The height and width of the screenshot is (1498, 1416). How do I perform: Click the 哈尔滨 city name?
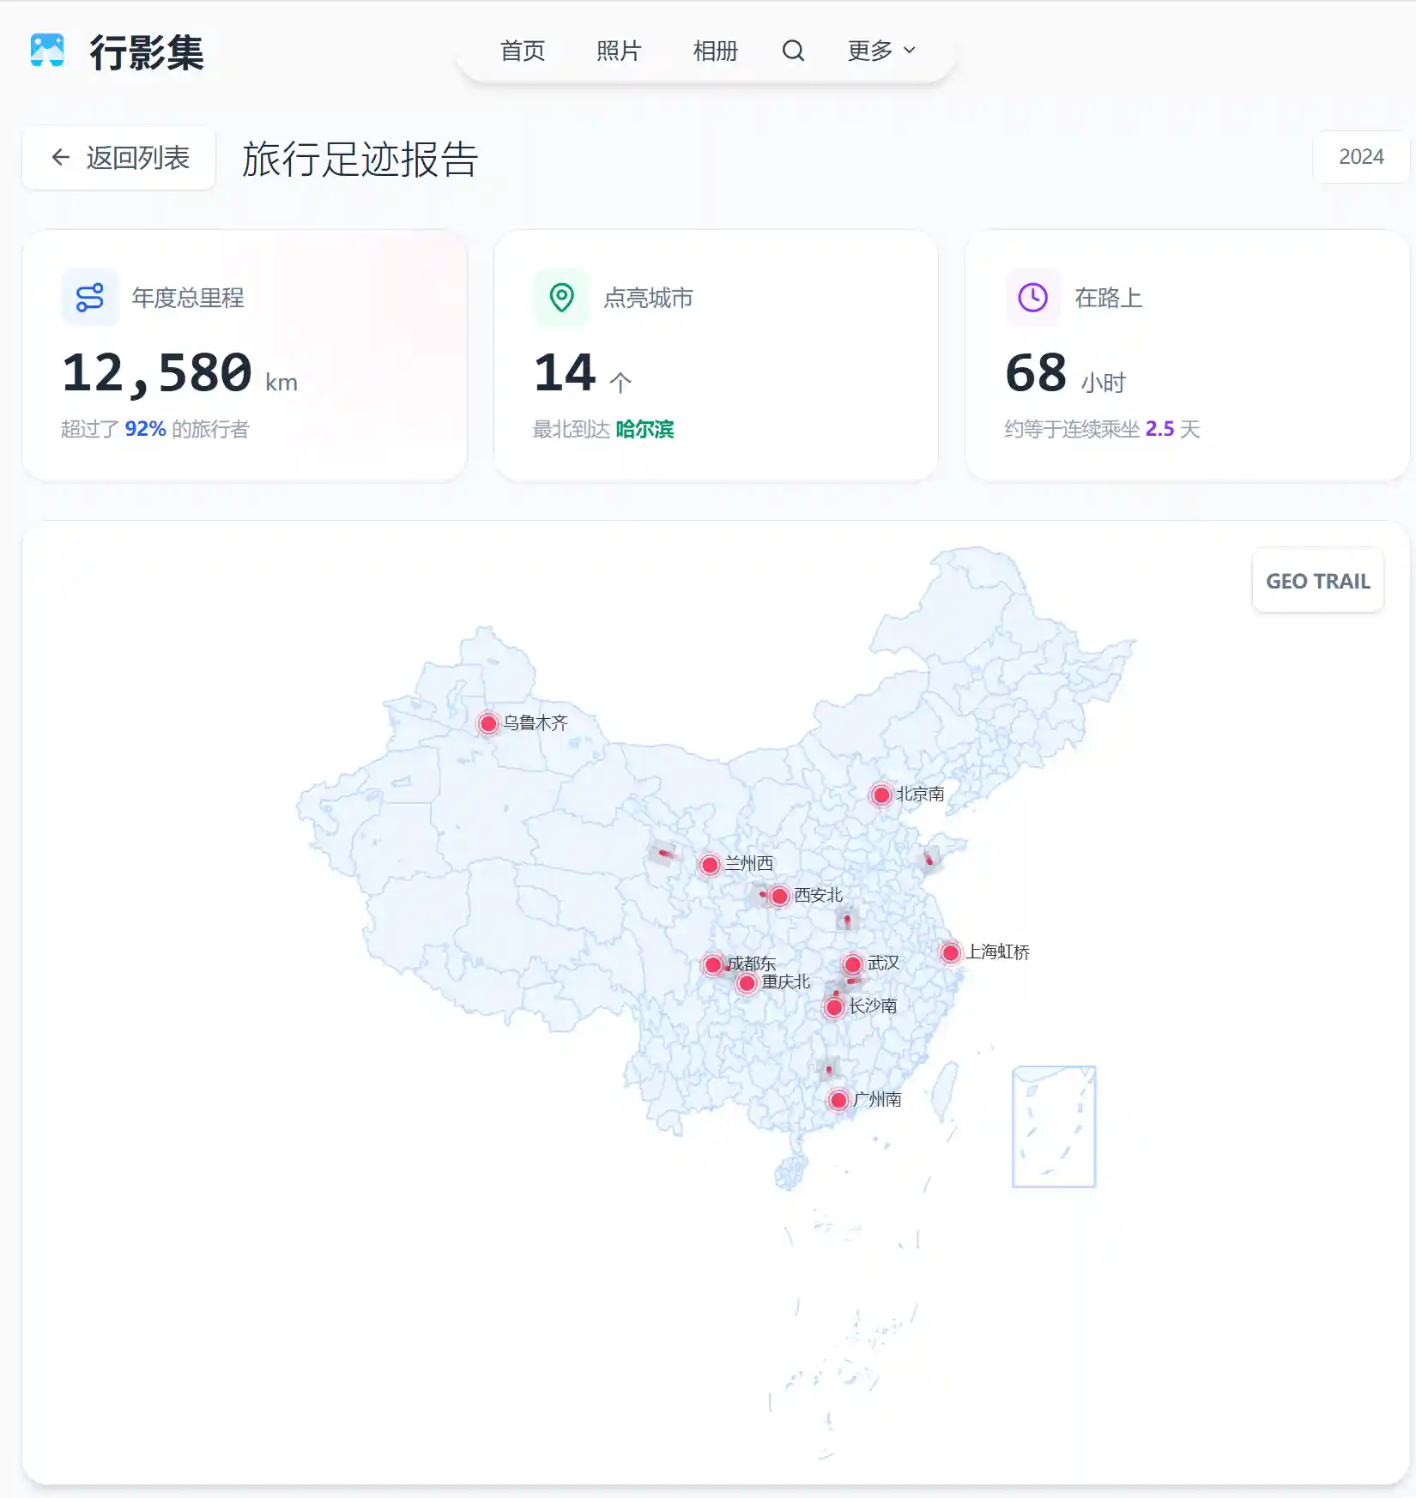pos(644,429)
